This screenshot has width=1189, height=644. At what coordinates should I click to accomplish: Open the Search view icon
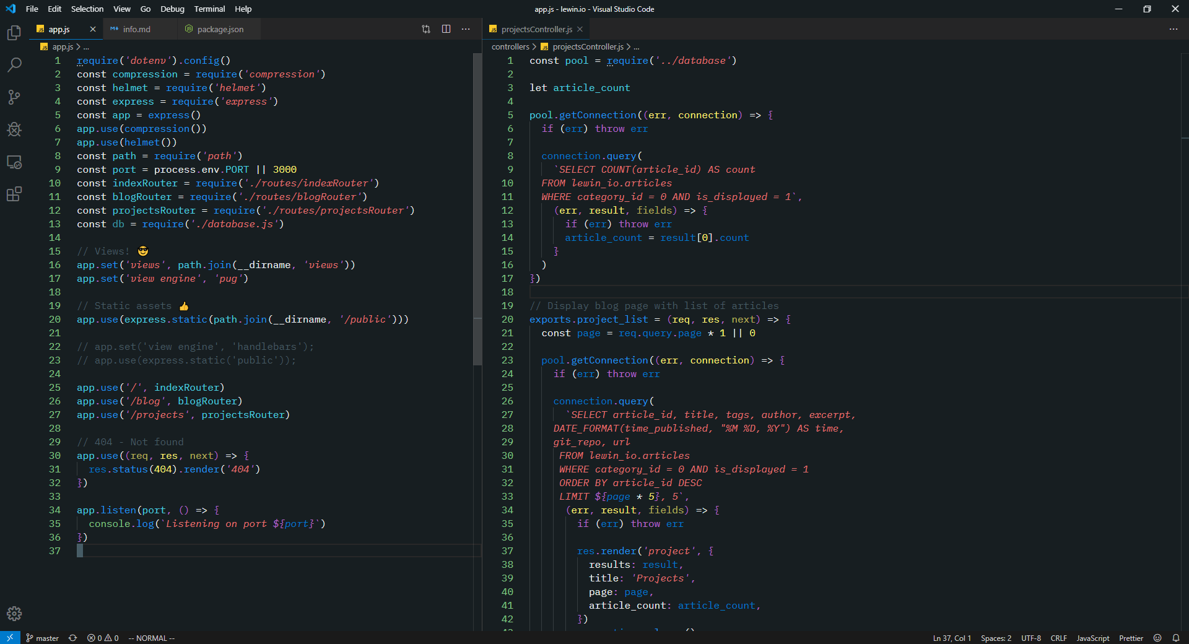point(14,65)
